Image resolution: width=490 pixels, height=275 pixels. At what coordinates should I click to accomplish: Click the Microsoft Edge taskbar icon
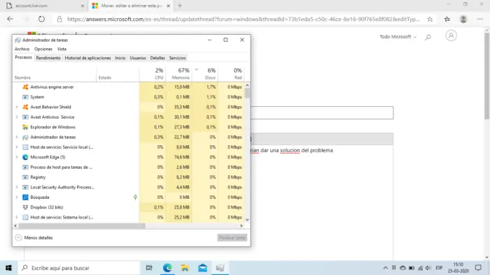pyautogui.click(x=167, y=268)
